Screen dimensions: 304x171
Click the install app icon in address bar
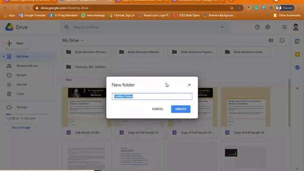(x=232, y=8)
